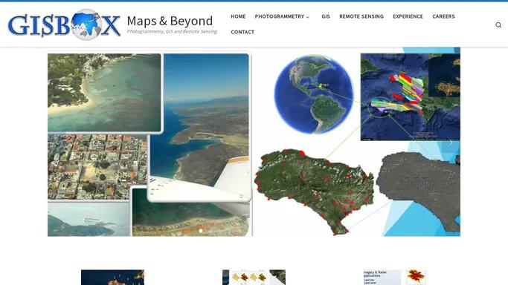Expand the Photogrammetry submenu chevron
This screenshot has height=285, width=508.
click(x=308, y=17)
